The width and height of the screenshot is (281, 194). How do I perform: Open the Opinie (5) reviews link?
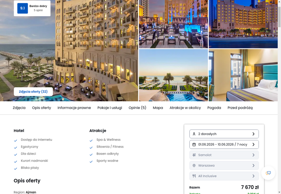pyautogui.click(x=137, y=108)
